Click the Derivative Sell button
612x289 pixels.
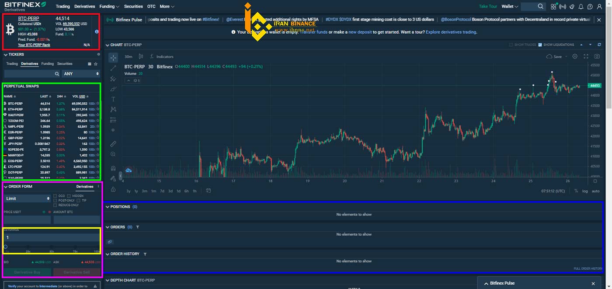click(x=76, y=272)
